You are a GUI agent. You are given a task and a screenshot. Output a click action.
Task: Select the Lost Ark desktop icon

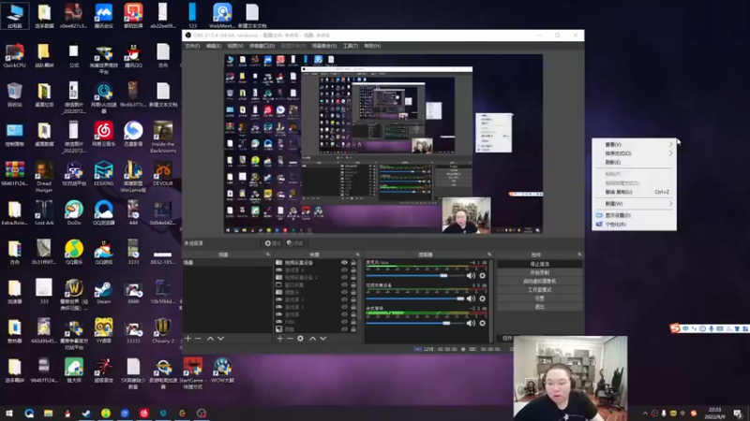(x=44, y=213)
